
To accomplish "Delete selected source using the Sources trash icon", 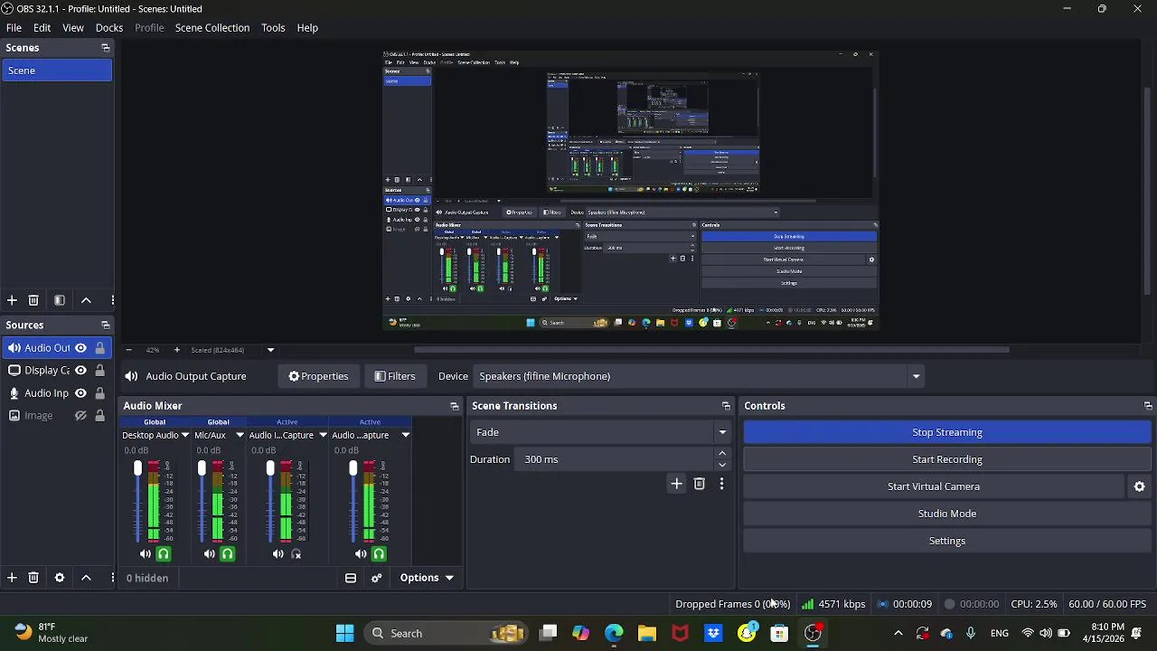I will (x=33, y=578).
